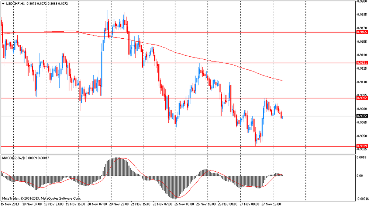369x207 pixels.
Task: Click the 22 Nov 07:00 time label
Action: coord(162,204)
